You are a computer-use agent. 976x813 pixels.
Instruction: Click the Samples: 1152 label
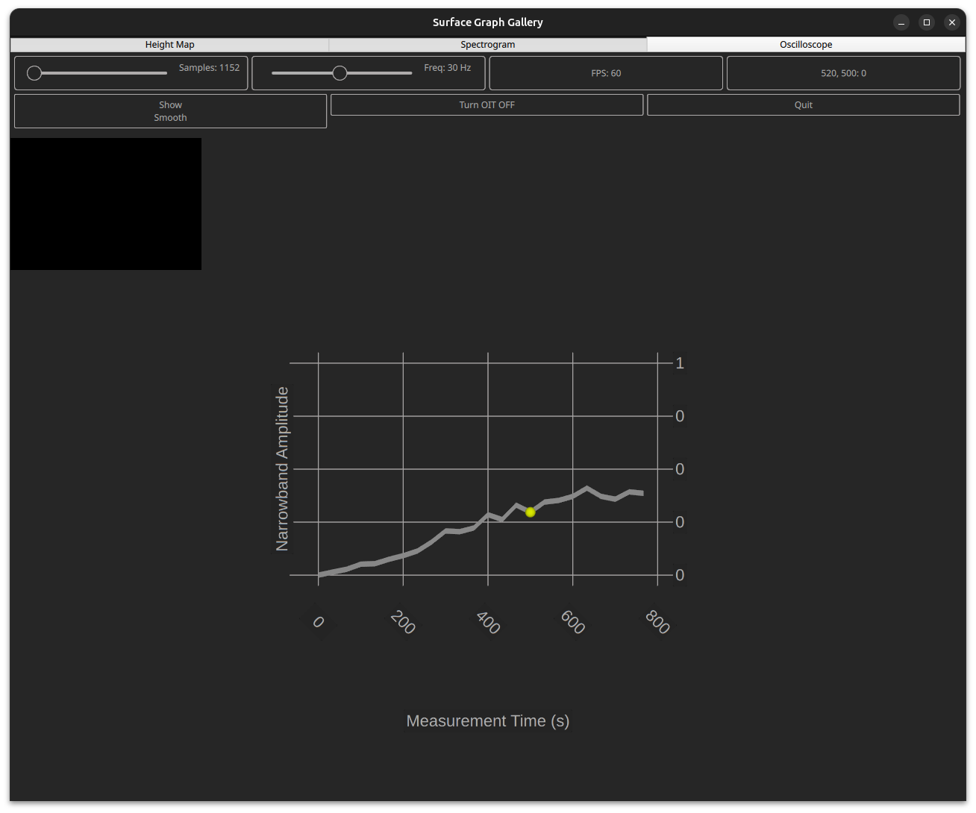pos(209,68)
